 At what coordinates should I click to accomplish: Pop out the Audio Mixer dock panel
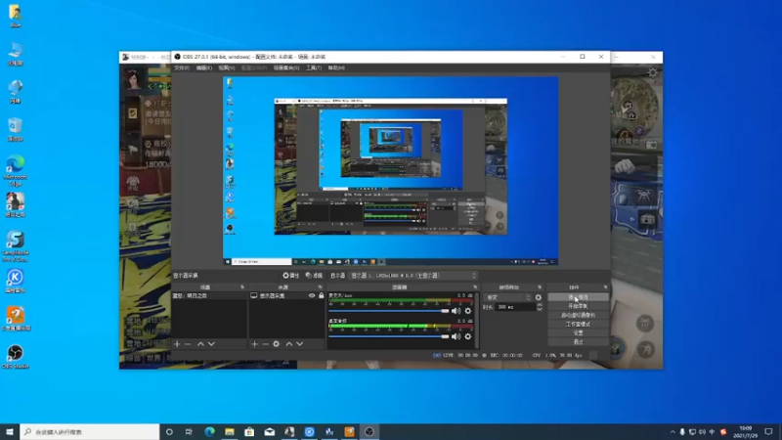[x=475, y=287]
